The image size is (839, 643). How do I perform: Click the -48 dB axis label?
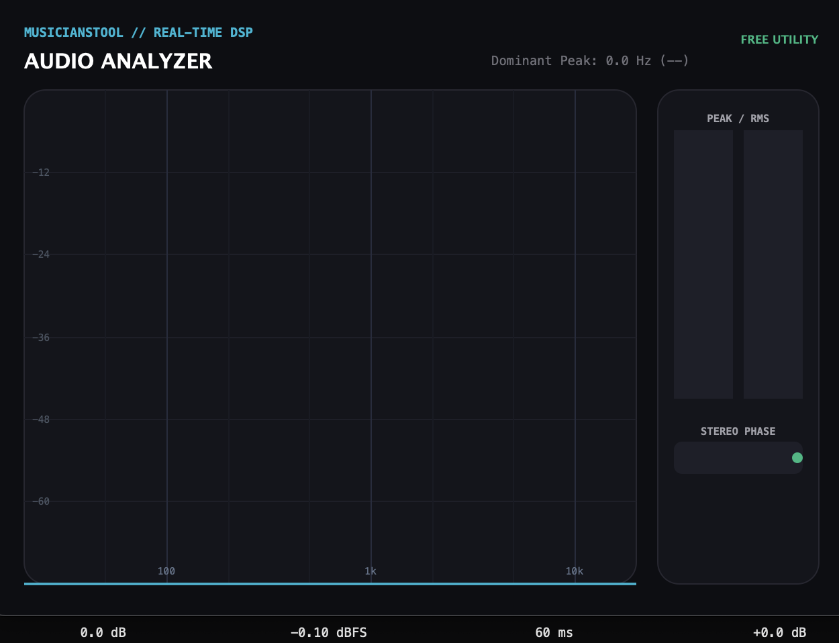(x=41, y=419)
